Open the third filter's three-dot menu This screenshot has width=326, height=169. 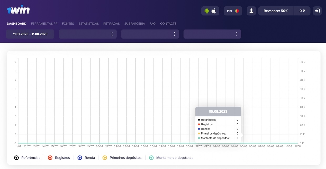tap(237, 34)
